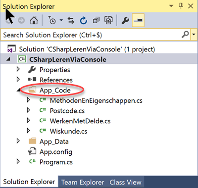This screenshot has width=198, height=188.
Task: Select the Solution 'CSharpLerenViaConsole' node
Action: point(87,49)
